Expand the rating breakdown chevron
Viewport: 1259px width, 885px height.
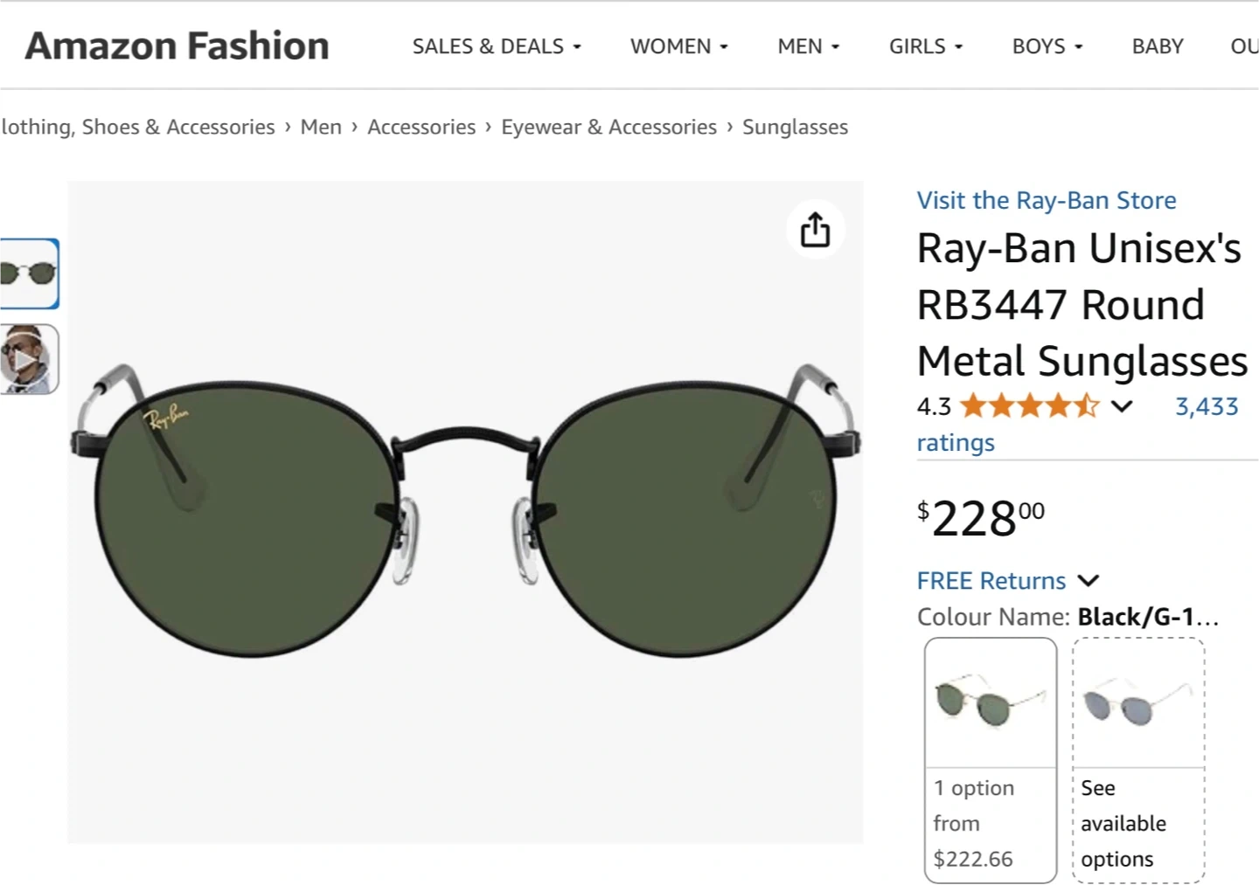(x=1122, y=406)
